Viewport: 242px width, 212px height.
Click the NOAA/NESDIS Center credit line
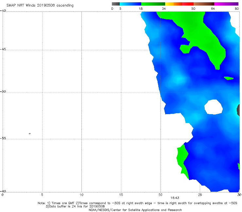135,210
